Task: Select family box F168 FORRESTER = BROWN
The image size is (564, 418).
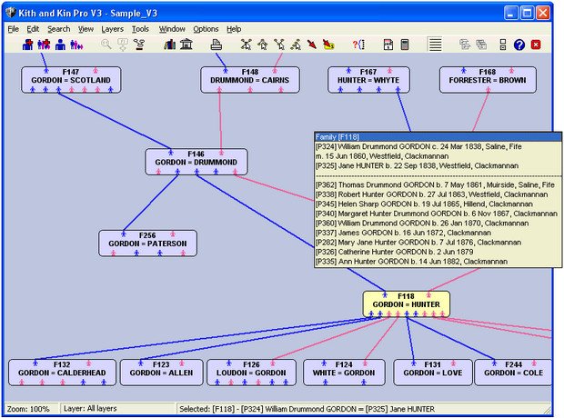Action: tap(488, 80)
